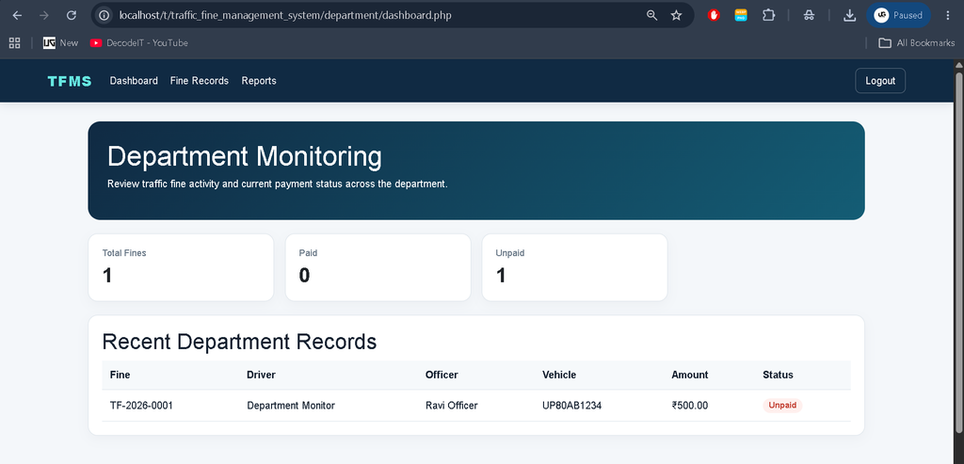Click the Status column header

point(778,375)
